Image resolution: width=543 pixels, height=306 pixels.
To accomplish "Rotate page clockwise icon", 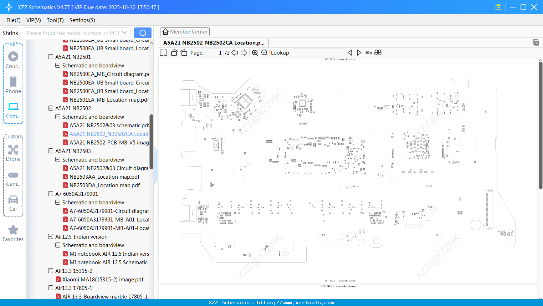I will (x=184, y=53).
